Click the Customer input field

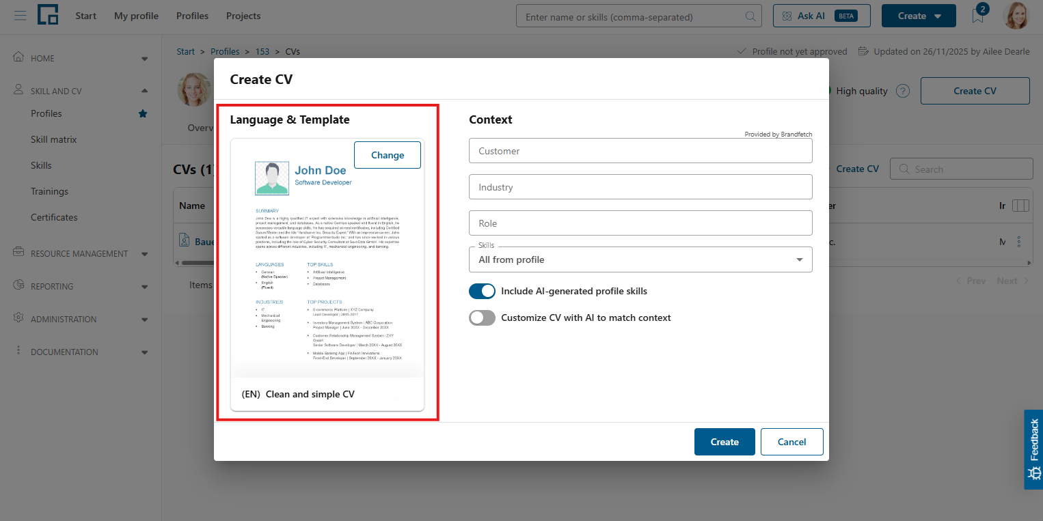point(640,151)
